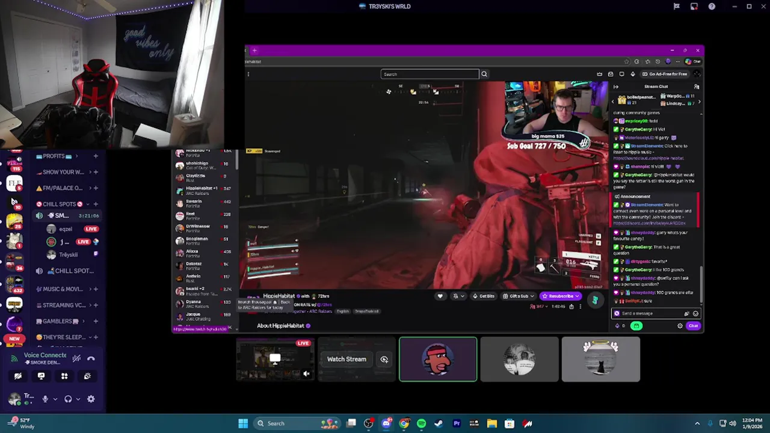
Task: Add channel to CHILL SPOTS category
Action: pos(95,204)
